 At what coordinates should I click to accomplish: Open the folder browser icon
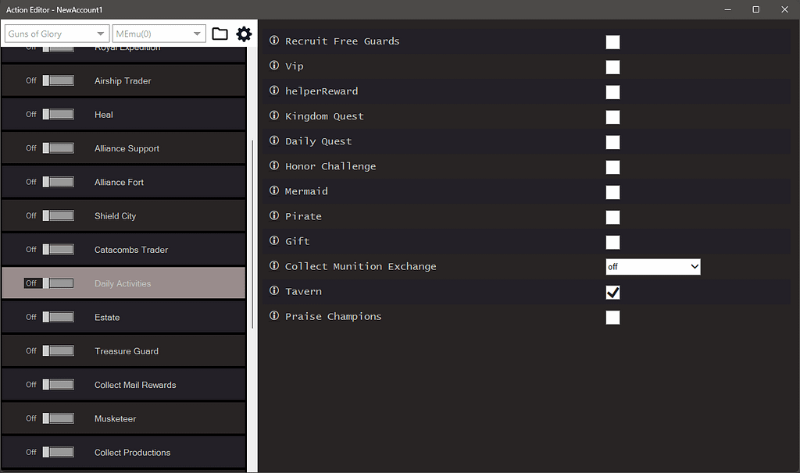click(220, 34)
